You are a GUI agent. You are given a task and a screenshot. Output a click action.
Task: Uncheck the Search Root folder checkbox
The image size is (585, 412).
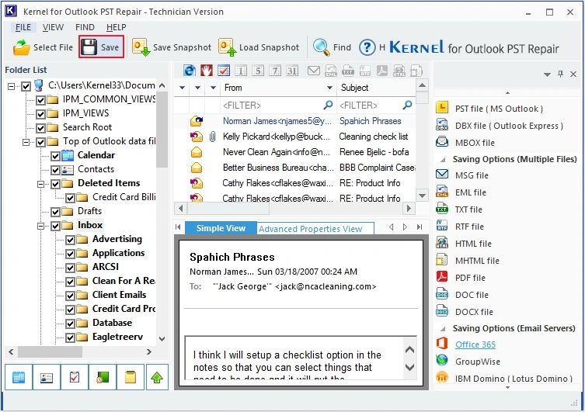pos(40,128)
